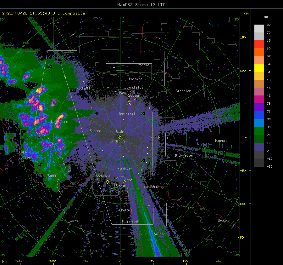Click the yellow diamond marker beside RockyMH
Image resolution: width=283 pixels, height=265 pixels.
84,82
